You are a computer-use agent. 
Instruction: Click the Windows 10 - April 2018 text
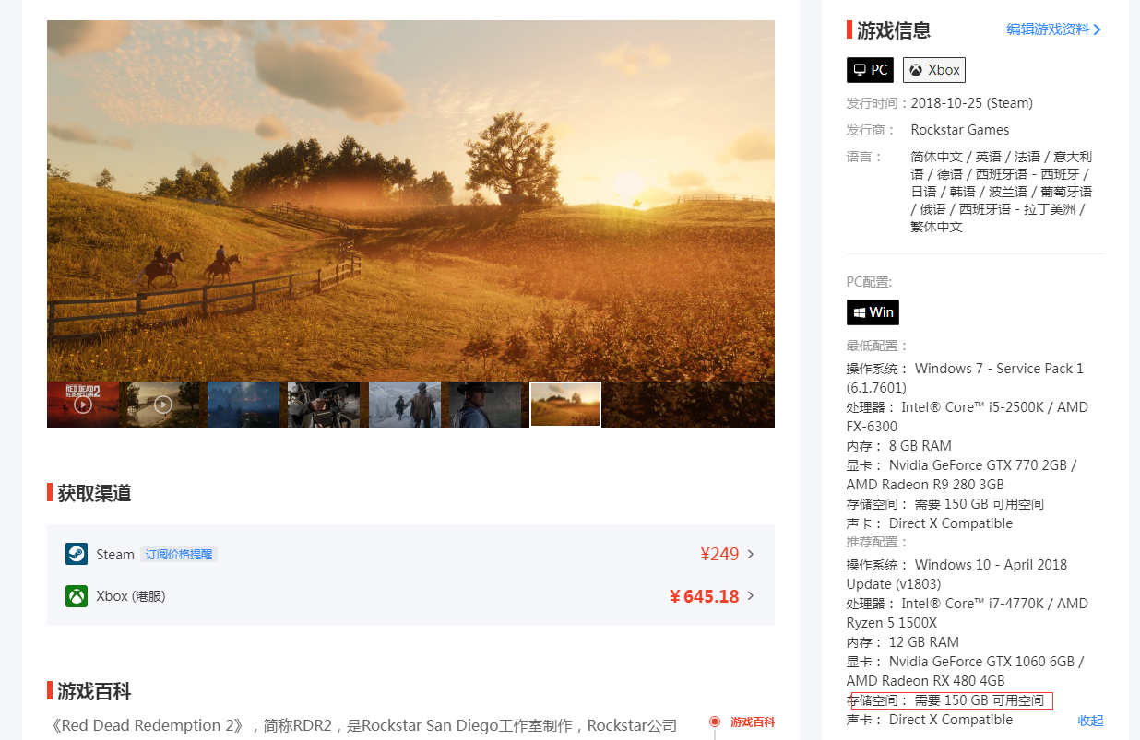coord(991,565)
